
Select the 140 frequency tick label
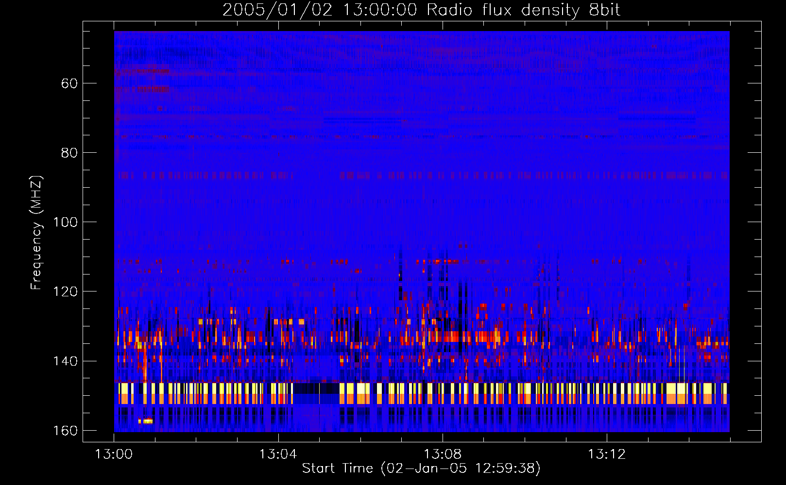click(x=65, y=361)
